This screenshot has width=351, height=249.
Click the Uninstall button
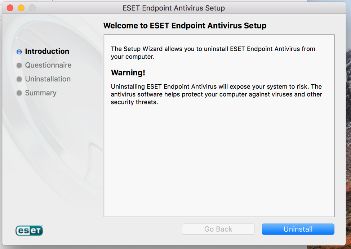click(298, 229)
